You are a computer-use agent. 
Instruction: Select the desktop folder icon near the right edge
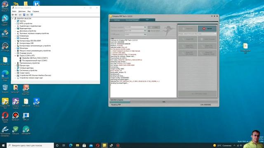(245, 49)
